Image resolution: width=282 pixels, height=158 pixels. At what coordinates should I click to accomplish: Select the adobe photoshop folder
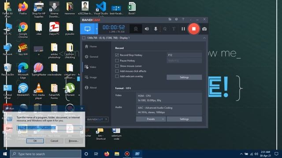(x=54, y=51)
